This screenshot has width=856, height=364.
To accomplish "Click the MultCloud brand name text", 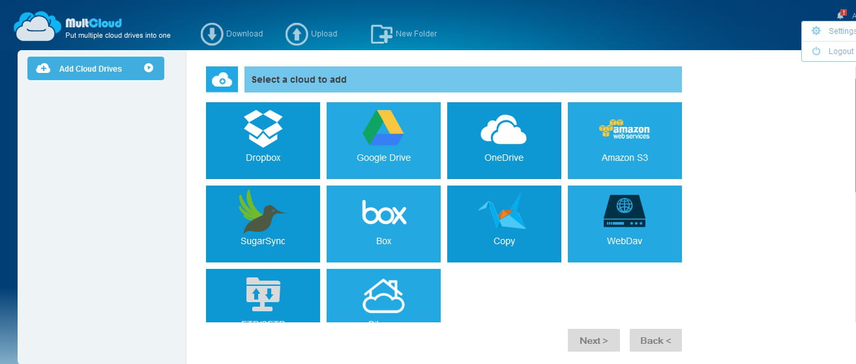I will (x=93, y=23).
